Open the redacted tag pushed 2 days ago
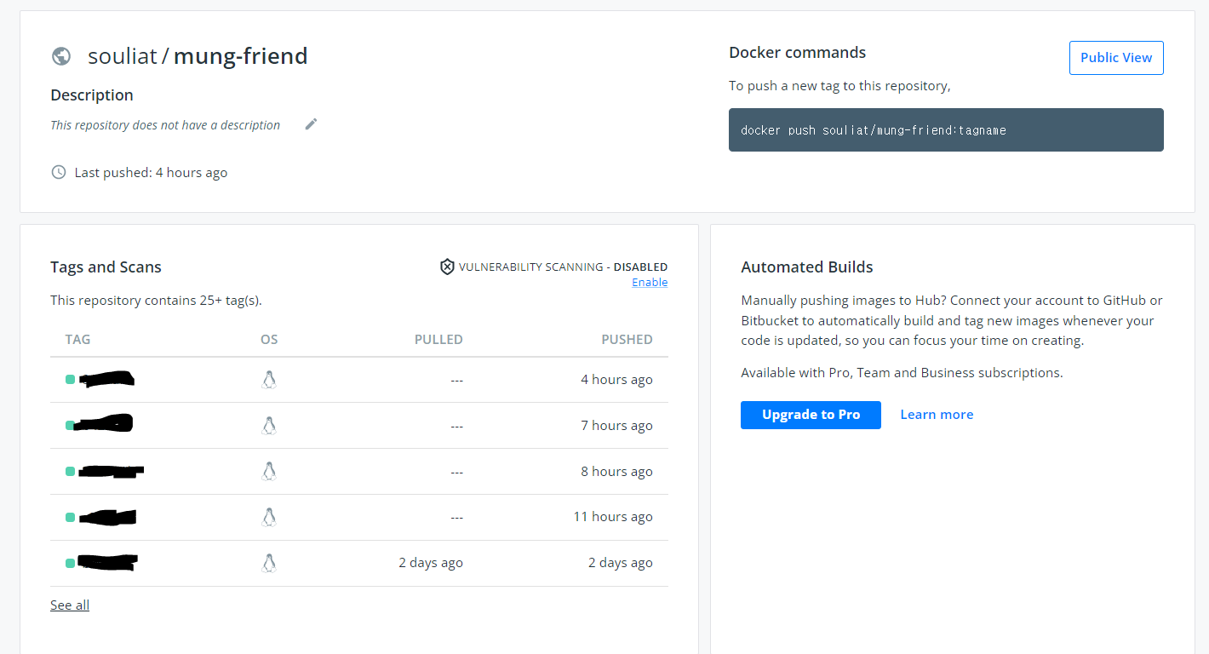The width and height of the screenshot is (1209, 654). (x=107, y=562)
